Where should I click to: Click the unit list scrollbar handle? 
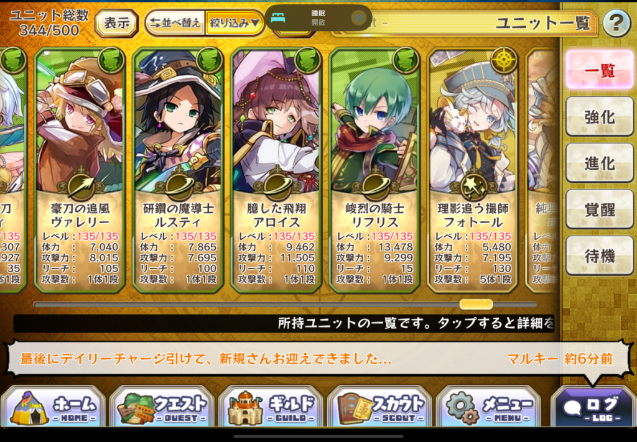pyautogui.click(x=476, y=304)
